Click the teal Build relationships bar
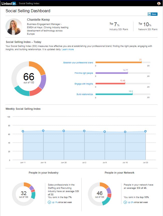The image size is (163, 216). (114, 94)
